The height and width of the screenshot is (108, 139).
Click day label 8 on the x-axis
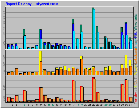coord(37,105)
